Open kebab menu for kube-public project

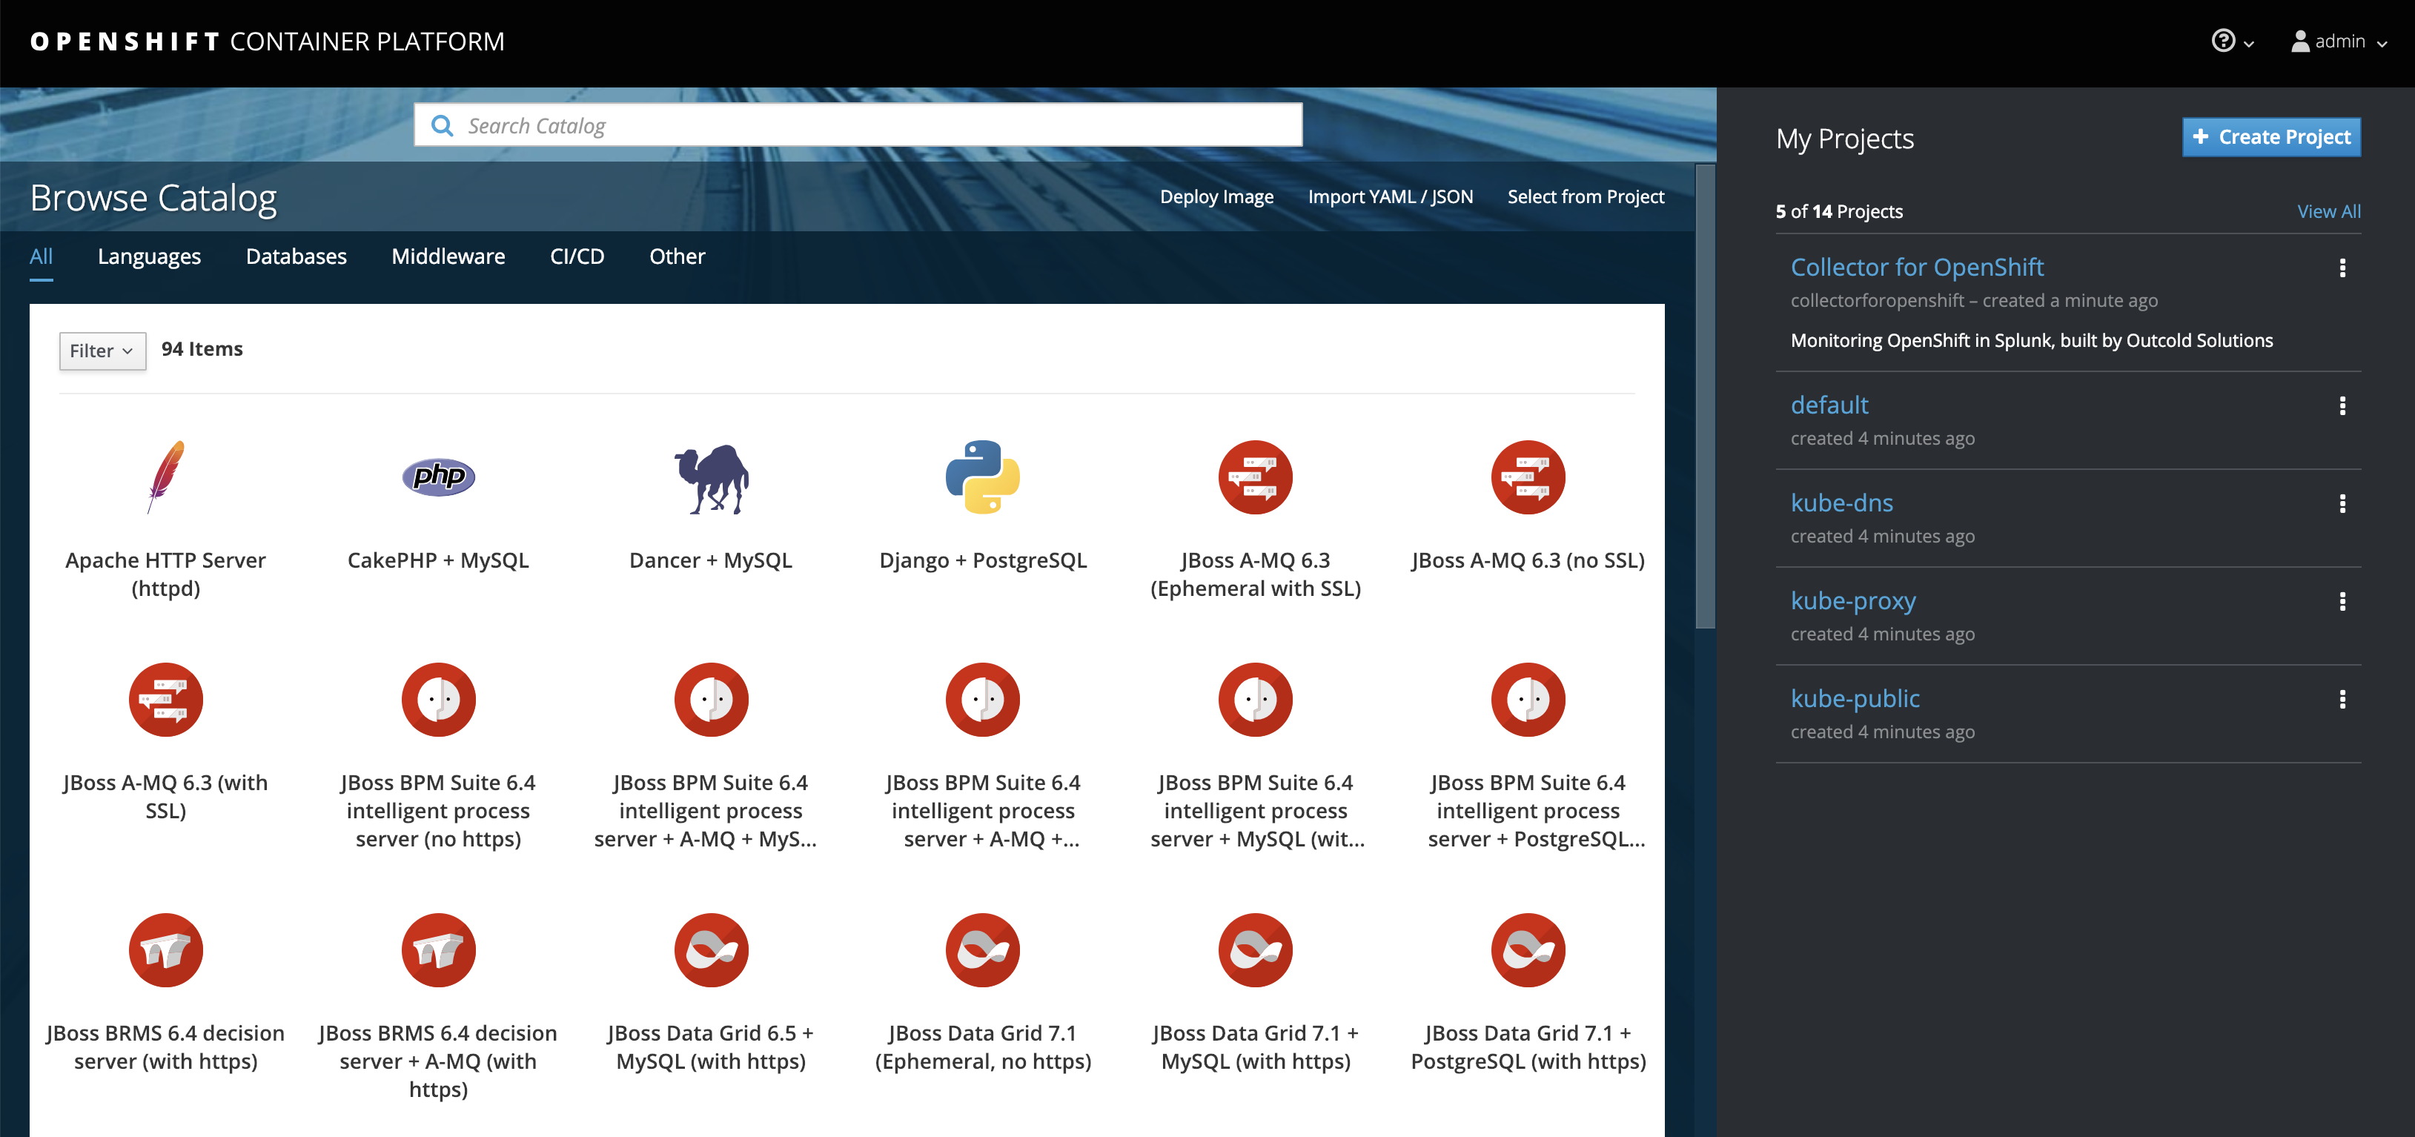pos(2342,699)
